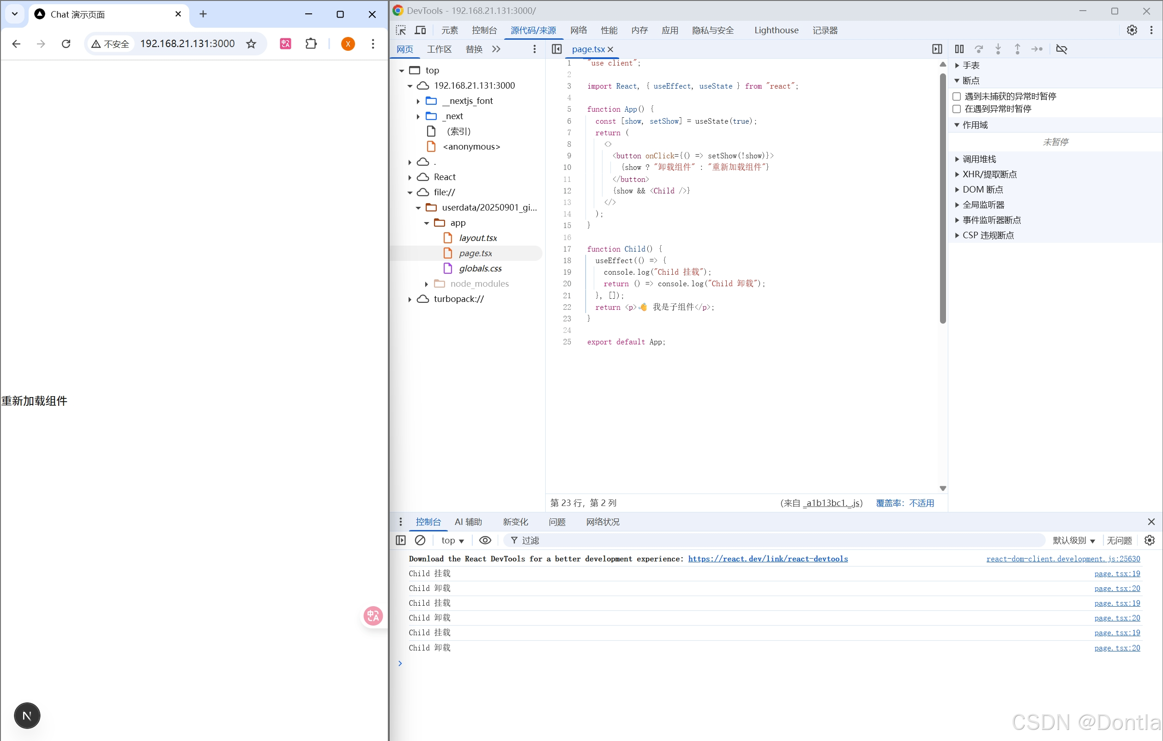The height and width of the screenshot is (741, 1163).
Task: Hide the file navigator sidebar icon
Action: tap(556, 49)
